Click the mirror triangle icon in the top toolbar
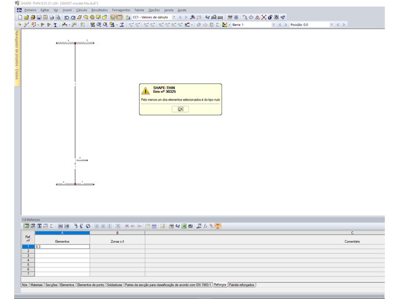The width and height of the screenshot is (399, 299). 257,17
